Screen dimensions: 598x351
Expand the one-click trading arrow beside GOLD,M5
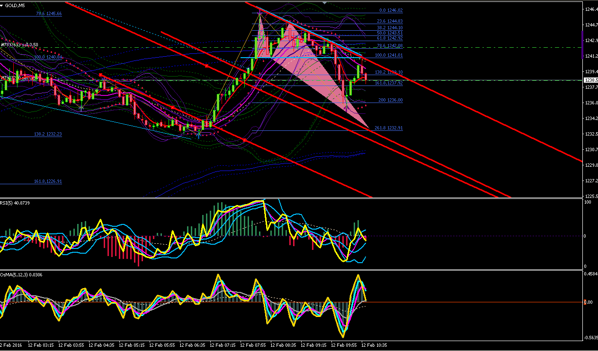pyautogui.click(x=2, y=5)
